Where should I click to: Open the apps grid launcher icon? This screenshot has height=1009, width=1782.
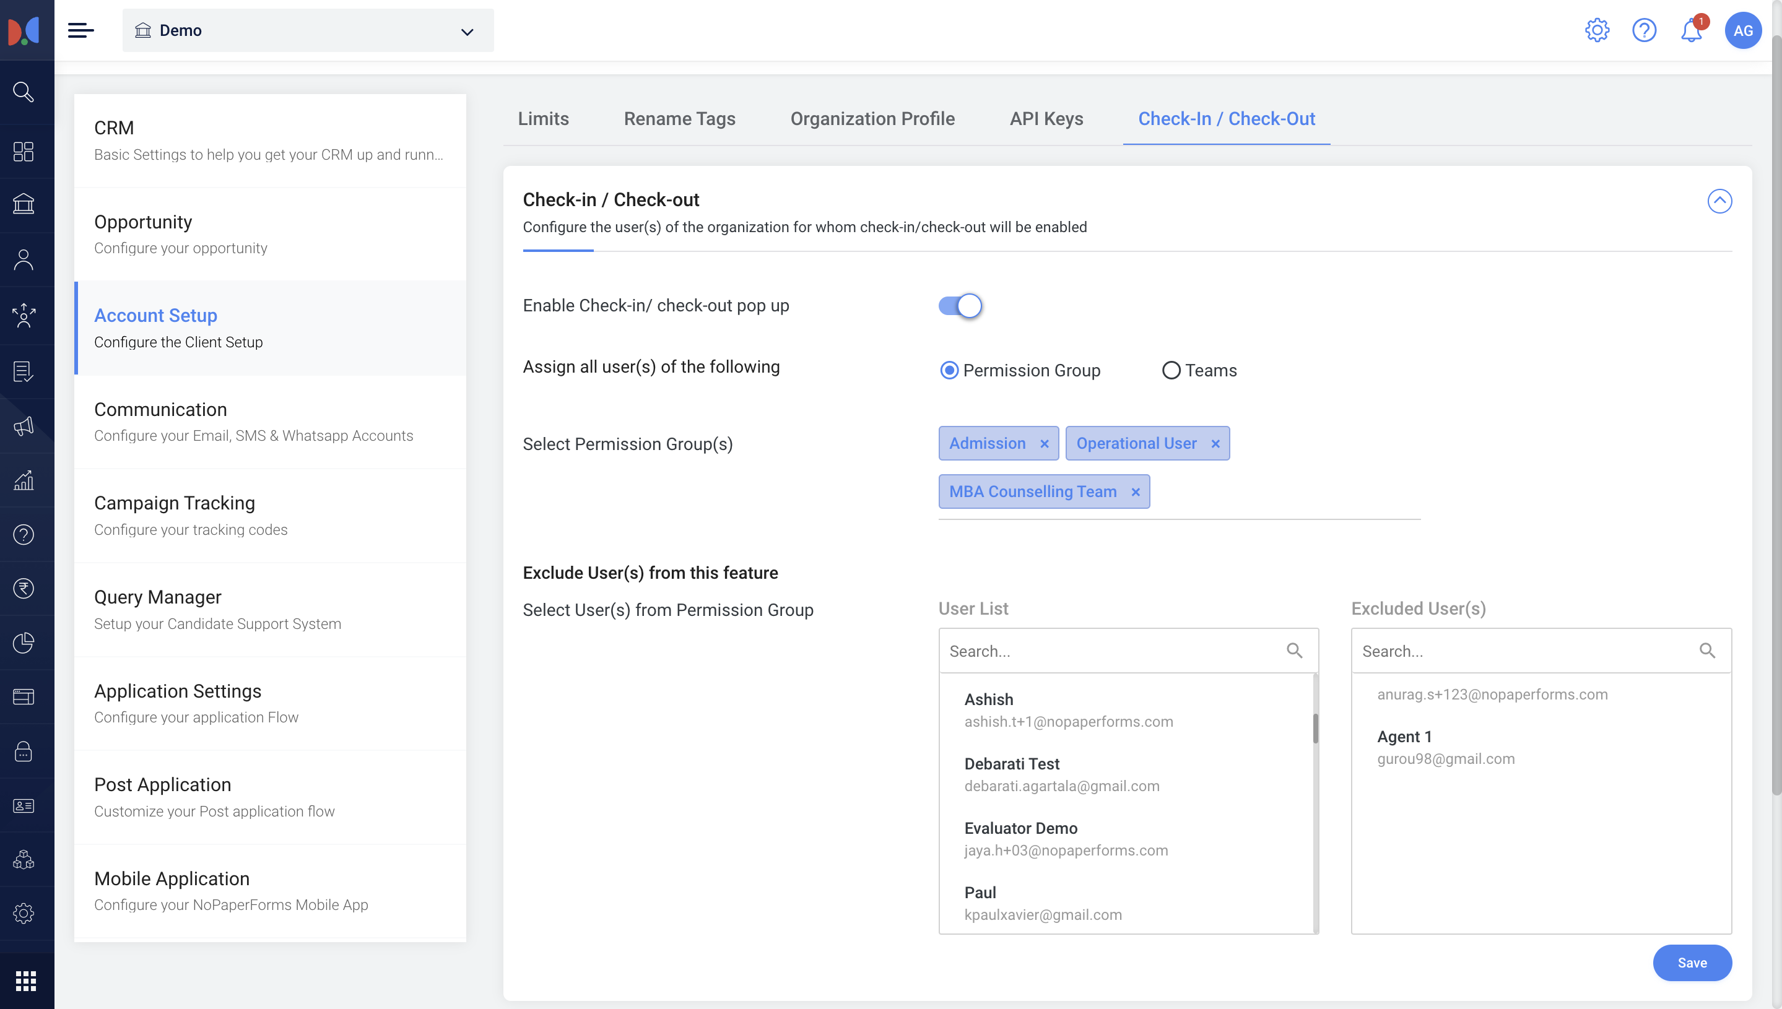[x=25, y=981]
